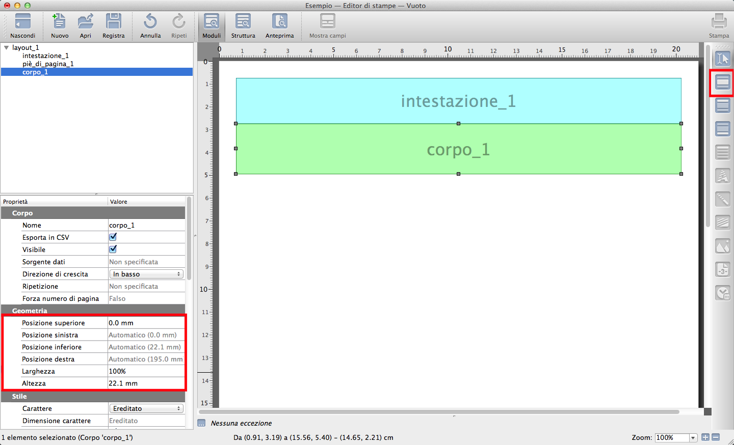Select the arrow selection tool in right toolbar
This screenshot has height=445, width=734.
pyautogui.click(x=722, y=59)
